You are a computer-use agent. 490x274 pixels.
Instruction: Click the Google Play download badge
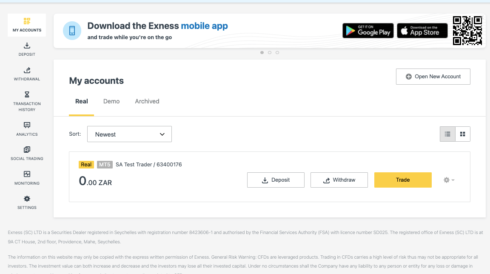tap(368, 31)
